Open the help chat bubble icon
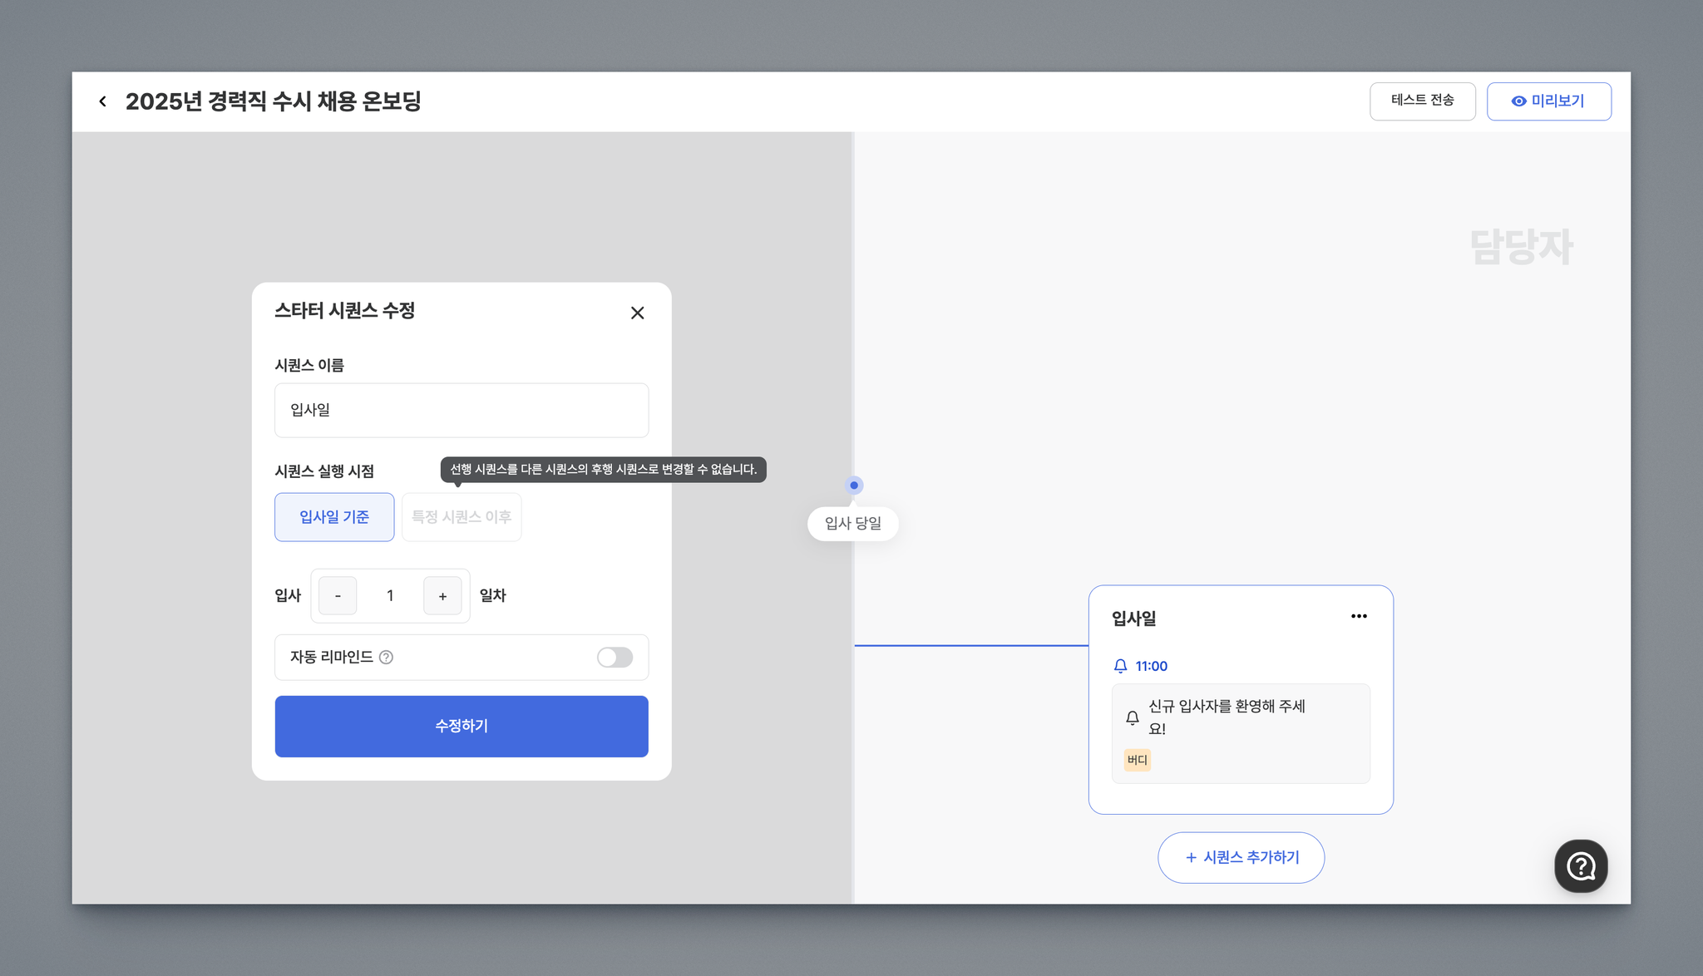The image size is (1703, 976). [1580, 866]
